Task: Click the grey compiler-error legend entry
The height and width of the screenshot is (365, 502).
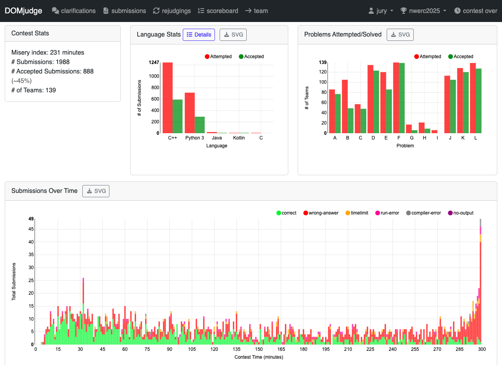Action: [424, 213]
